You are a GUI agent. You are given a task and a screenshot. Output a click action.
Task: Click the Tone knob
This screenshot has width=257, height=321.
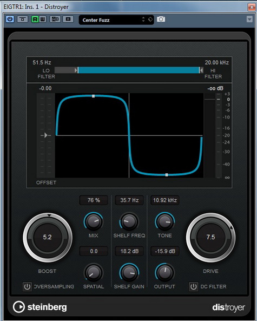(164, 222)
